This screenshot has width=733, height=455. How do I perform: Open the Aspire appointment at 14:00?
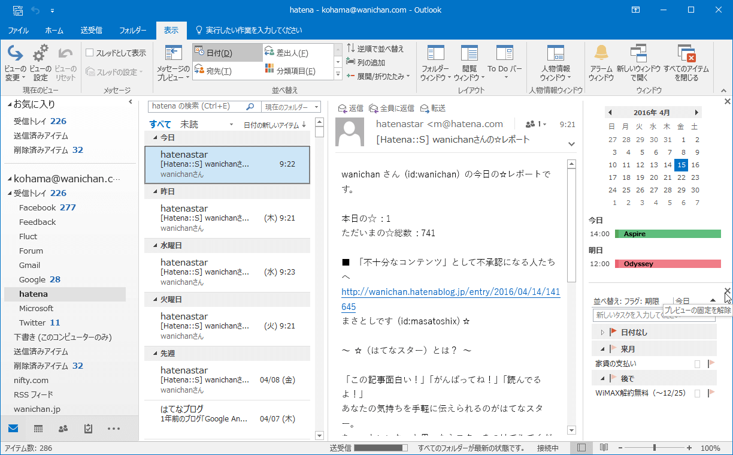[x=668, y=234]
